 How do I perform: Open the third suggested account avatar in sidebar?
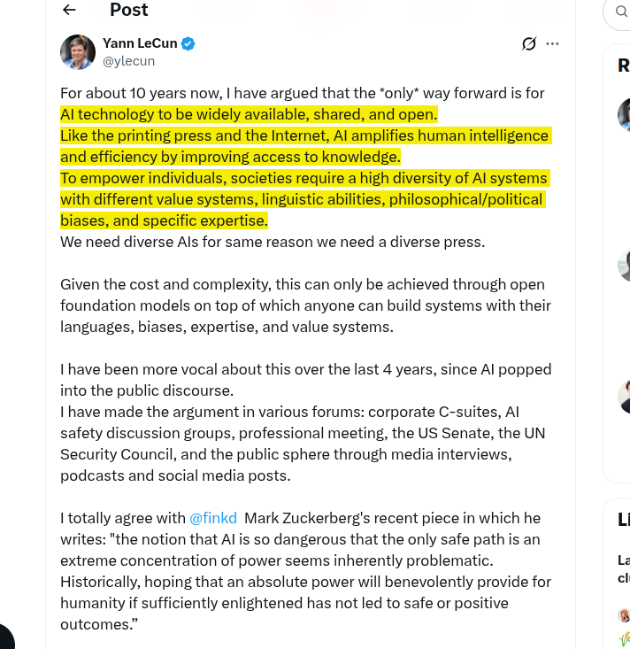click(624, 397)
